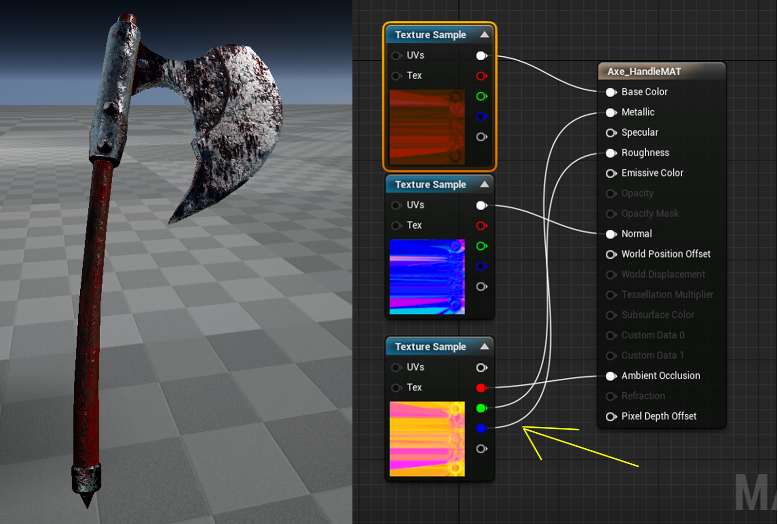The width and height of the screenshot is (778, 524).
Task: Click the Subsurface Color label on material node
Action: click(x=657, y=315)
